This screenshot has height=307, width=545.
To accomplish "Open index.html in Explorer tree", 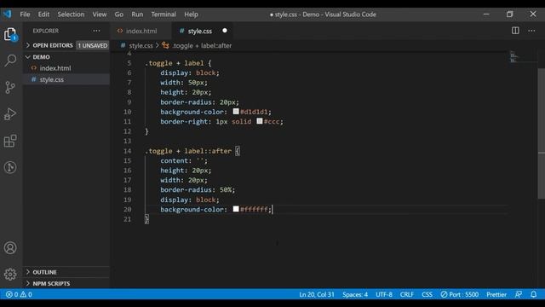I will pos(54,68).
